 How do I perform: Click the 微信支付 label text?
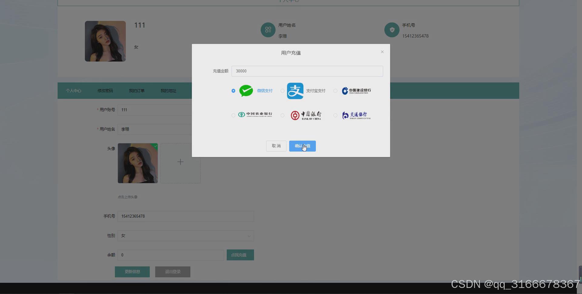click(265, 91)
